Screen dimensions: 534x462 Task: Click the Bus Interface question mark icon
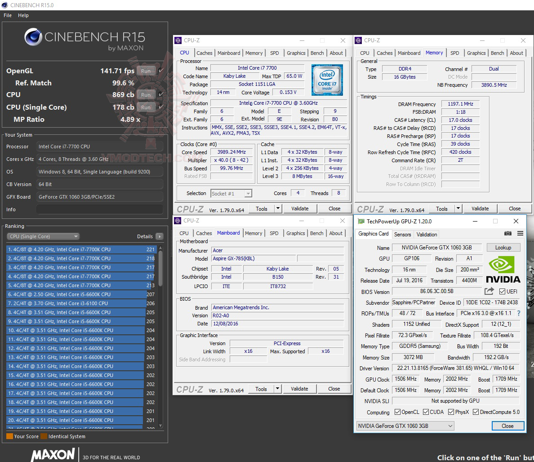click(519, 313)
